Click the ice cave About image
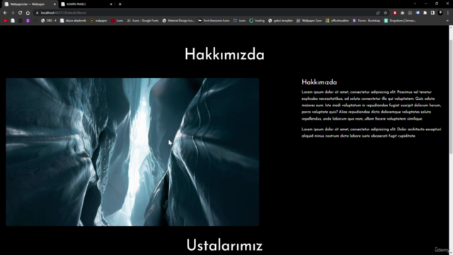This screenshot has height=255, width=453. coord(132,152)
